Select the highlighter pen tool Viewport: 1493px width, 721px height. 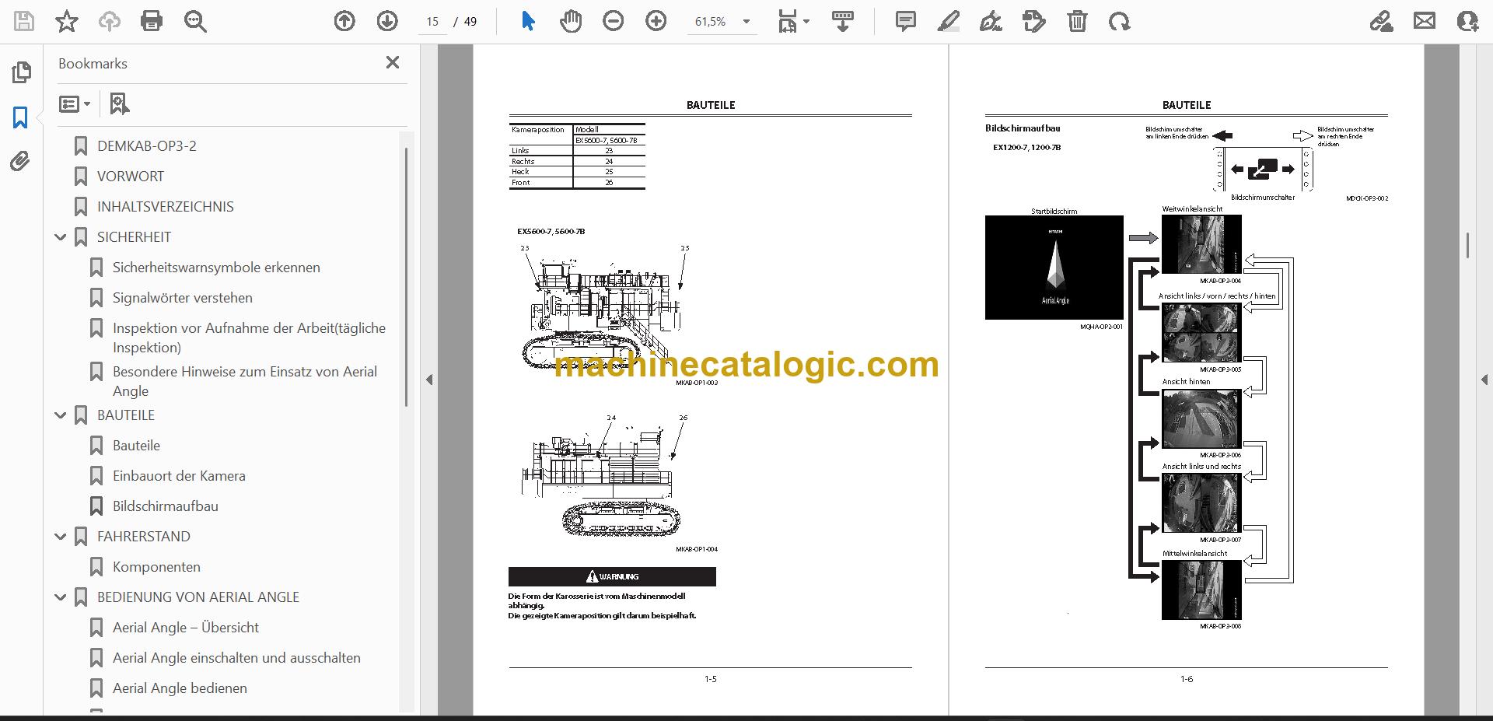click(948, 21)
